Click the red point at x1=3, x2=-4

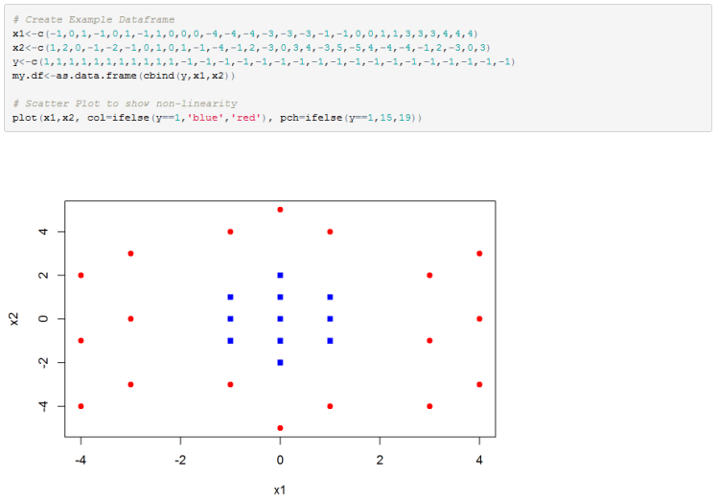[429, 406]
